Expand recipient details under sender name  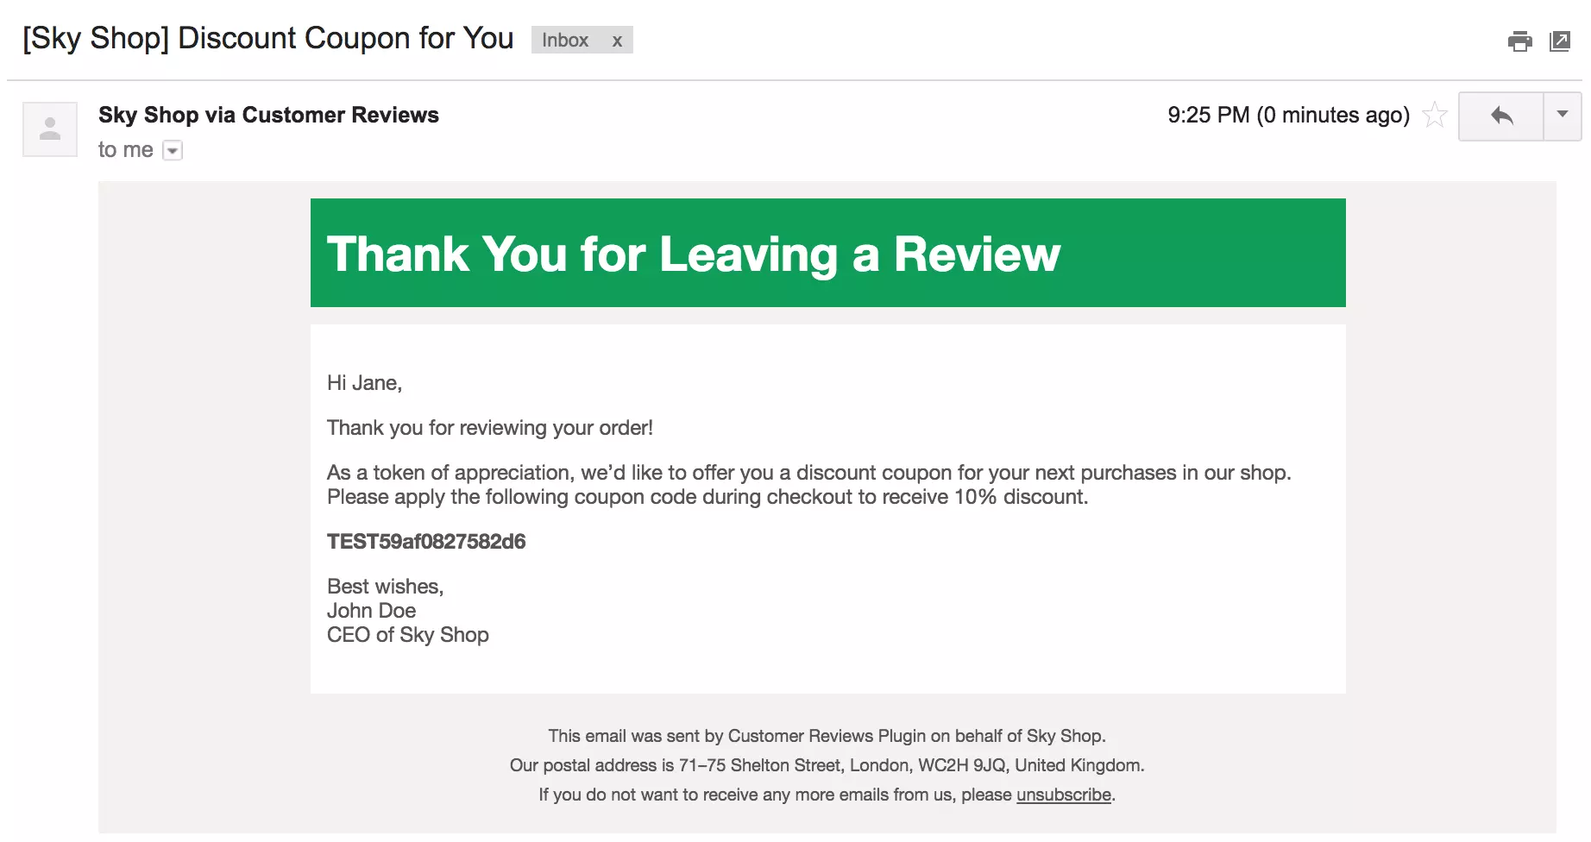coord(173,150)
